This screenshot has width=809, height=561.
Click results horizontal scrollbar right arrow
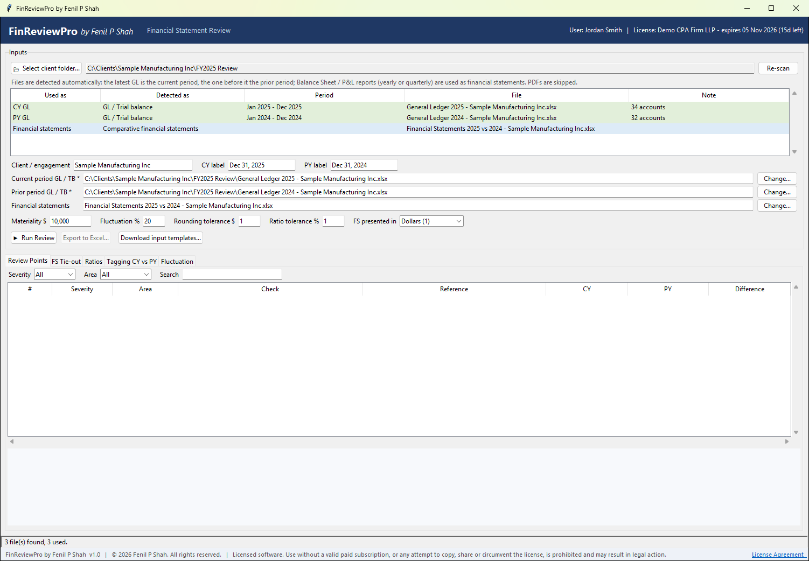[x=787, y=441]
